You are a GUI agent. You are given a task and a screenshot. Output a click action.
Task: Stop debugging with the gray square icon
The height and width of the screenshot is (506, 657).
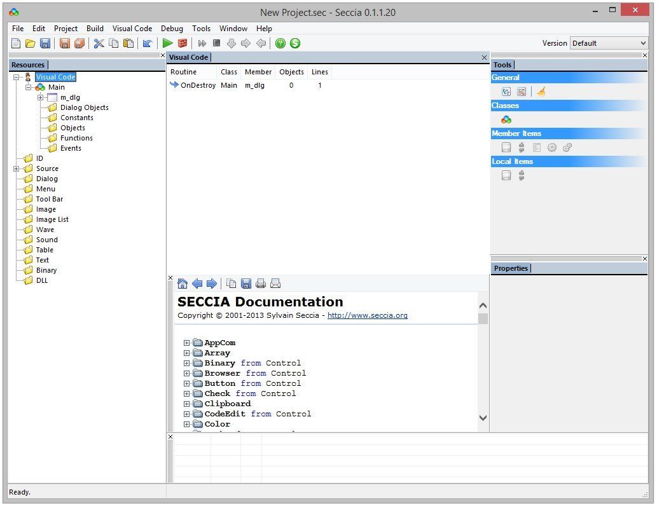tap(217, 43)
